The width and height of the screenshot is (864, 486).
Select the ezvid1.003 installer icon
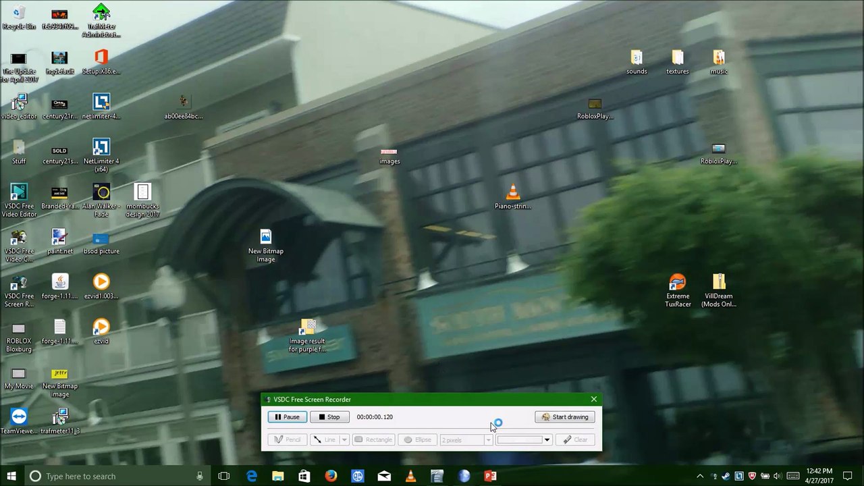101,287
